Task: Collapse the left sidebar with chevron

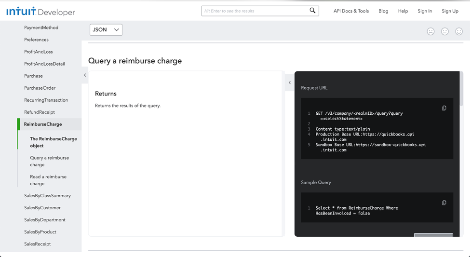Action: (x=85, y=75)
